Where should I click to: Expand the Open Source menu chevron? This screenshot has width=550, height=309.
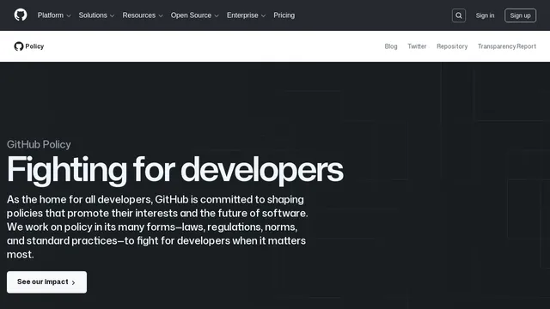217,15
